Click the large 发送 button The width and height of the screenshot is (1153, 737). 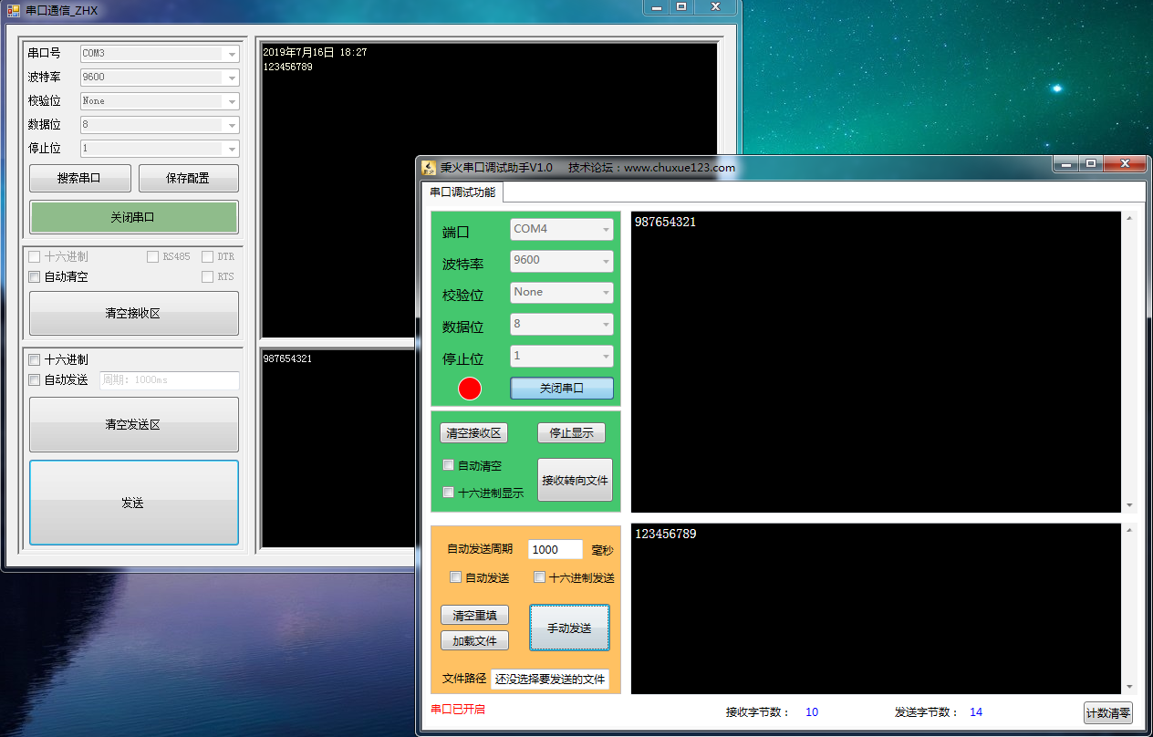tap(134, 503)
